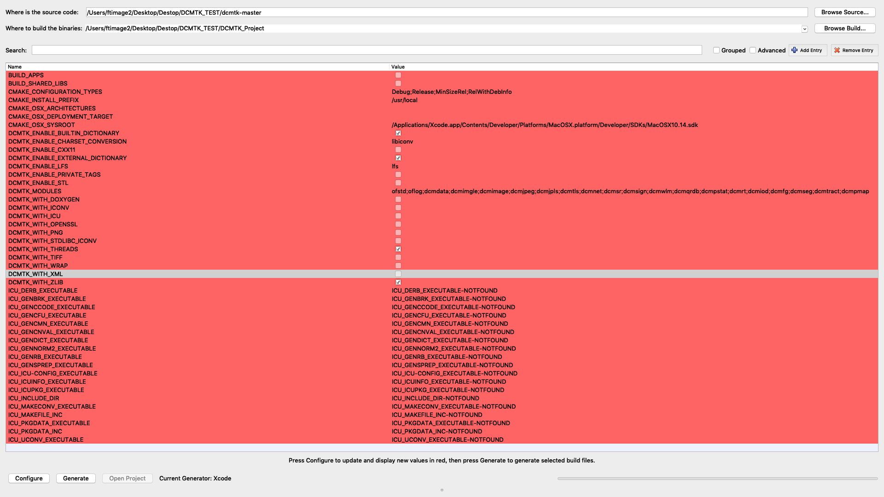The width and height of the screenshot is (884, 497).
Task: Select the ICU_ICU-CONFIG_EXECUTABLE entry name
Action: pos(53,373)
